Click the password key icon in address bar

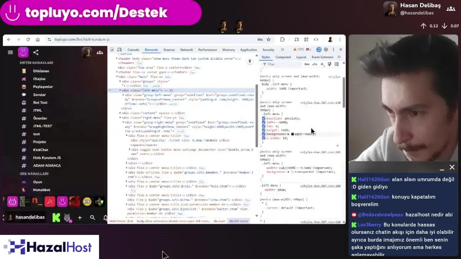click(260, 40)
